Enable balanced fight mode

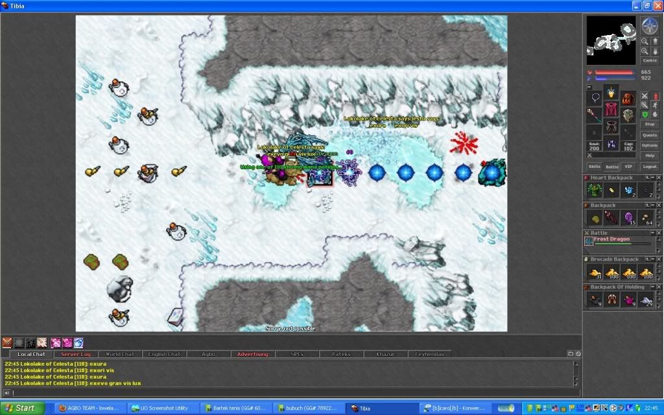pyautogui.click(x=645, y=106)
